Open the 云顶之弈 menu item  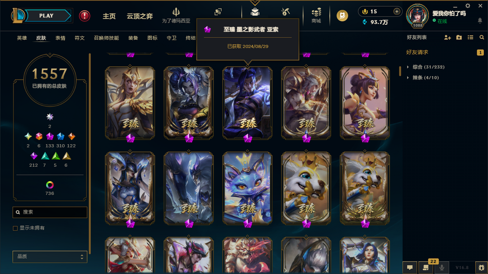140,16
